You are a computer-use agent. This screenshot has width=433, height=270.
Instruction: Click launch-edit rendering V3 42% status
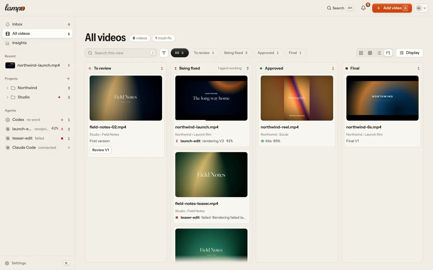(x=204, y=141)
